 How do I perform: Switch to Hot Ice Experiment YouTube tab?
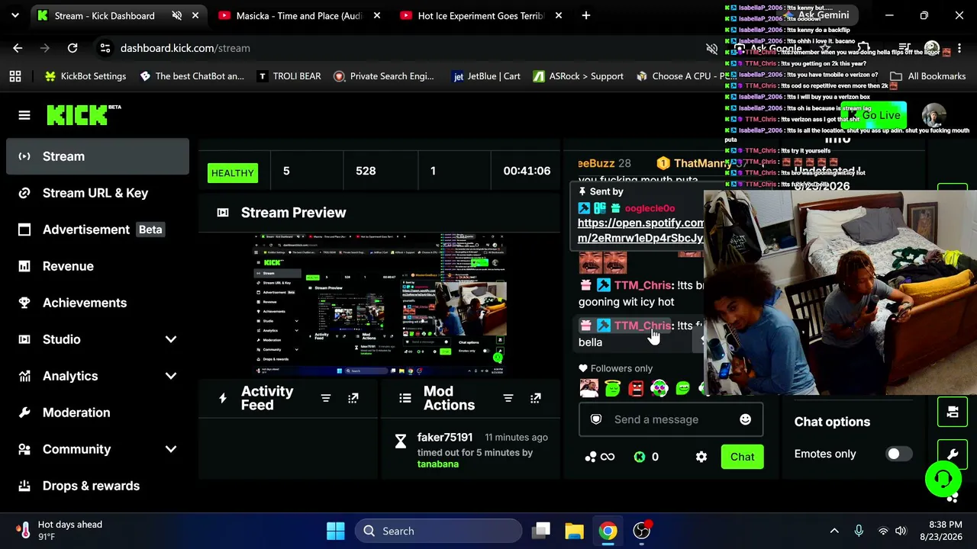pos(480,15)
